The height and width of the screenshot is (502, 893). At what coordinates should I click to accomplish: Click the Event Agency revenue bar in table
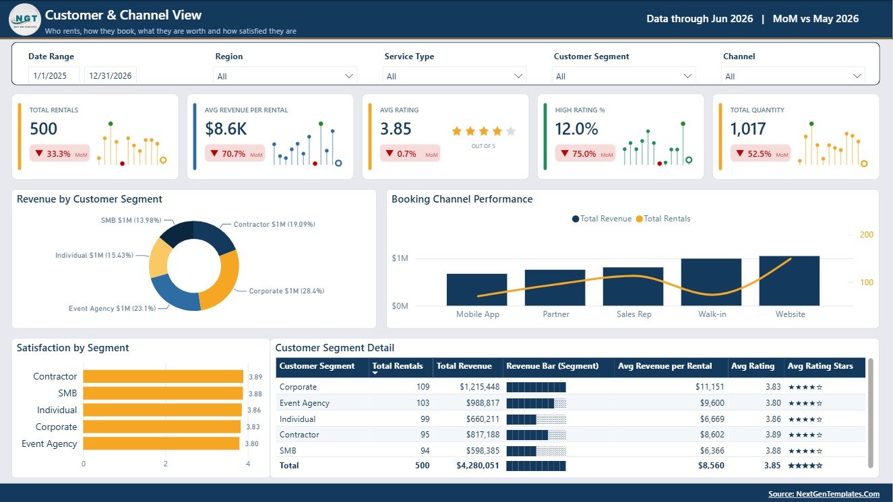click(536, 403)
